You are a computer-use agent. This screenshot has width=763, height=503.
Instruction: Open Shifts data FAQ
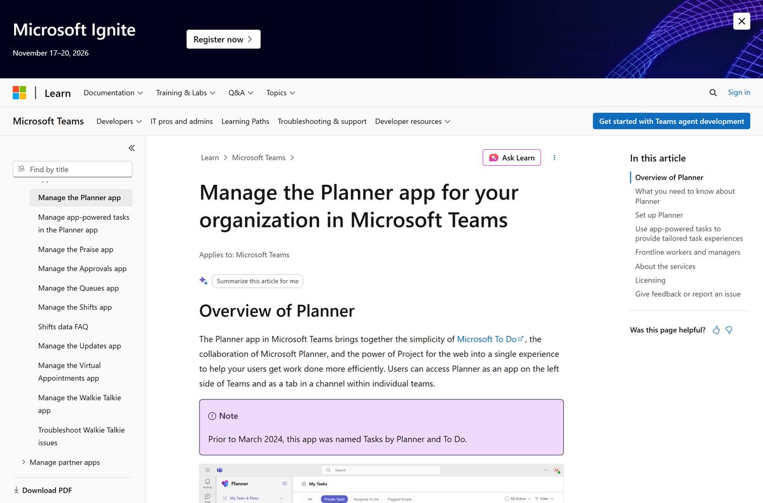tap(63, 327)
